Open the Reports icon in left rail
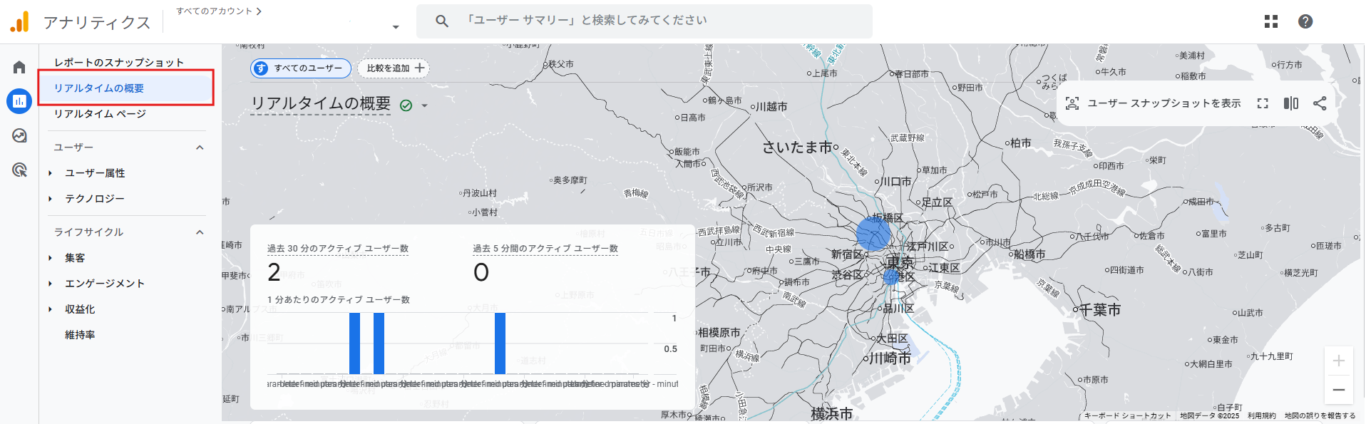The image size is (1366, 424). tap(19, 101)
